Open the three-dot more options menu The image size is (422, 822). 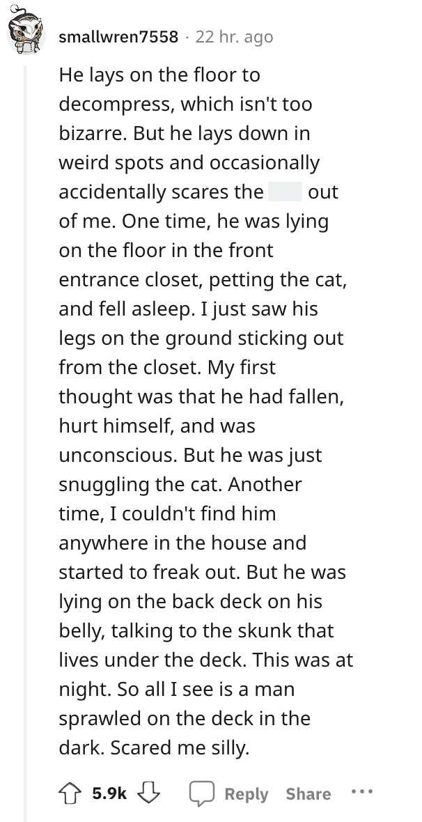click(x=361, y=791)
